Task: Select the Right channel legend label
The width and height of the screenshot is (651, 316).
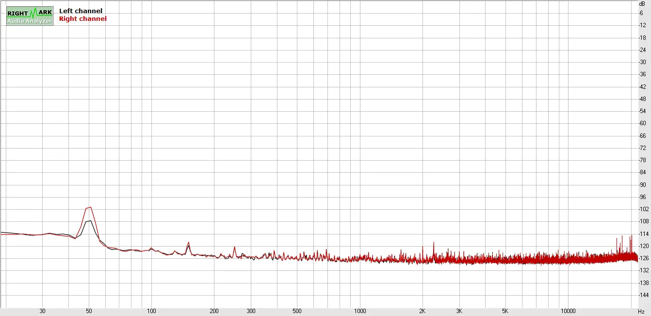Action: tap(82, 19)
